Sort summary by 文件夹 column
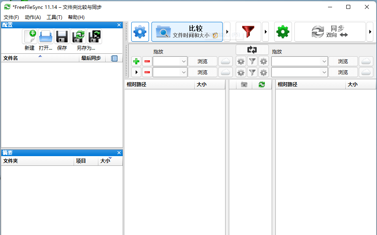The height and width of the screenshot is (235, 377). coord(38,161)
